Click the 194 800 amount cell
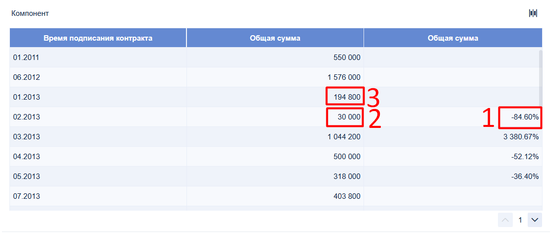Viewport: 551px width, 233px height. (275, 97)
